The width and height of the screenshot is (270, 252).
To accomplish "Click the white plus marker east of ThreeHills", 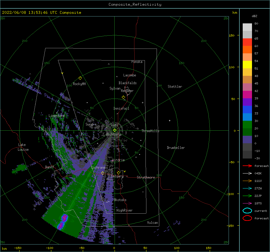I will pyautogui.click(x=169, y=120).
